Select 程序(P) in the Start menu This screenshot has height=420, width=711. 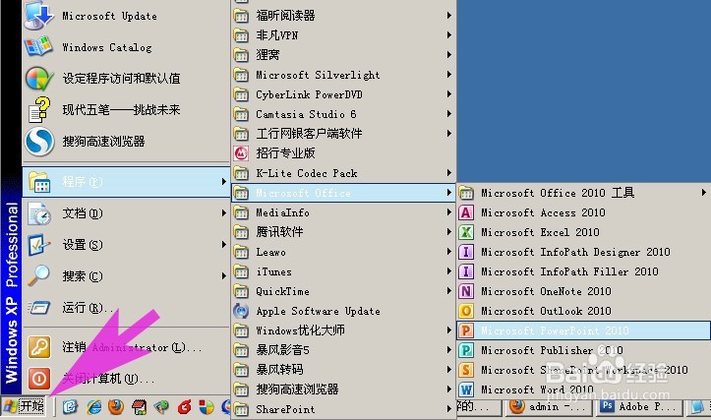(126, 182)
